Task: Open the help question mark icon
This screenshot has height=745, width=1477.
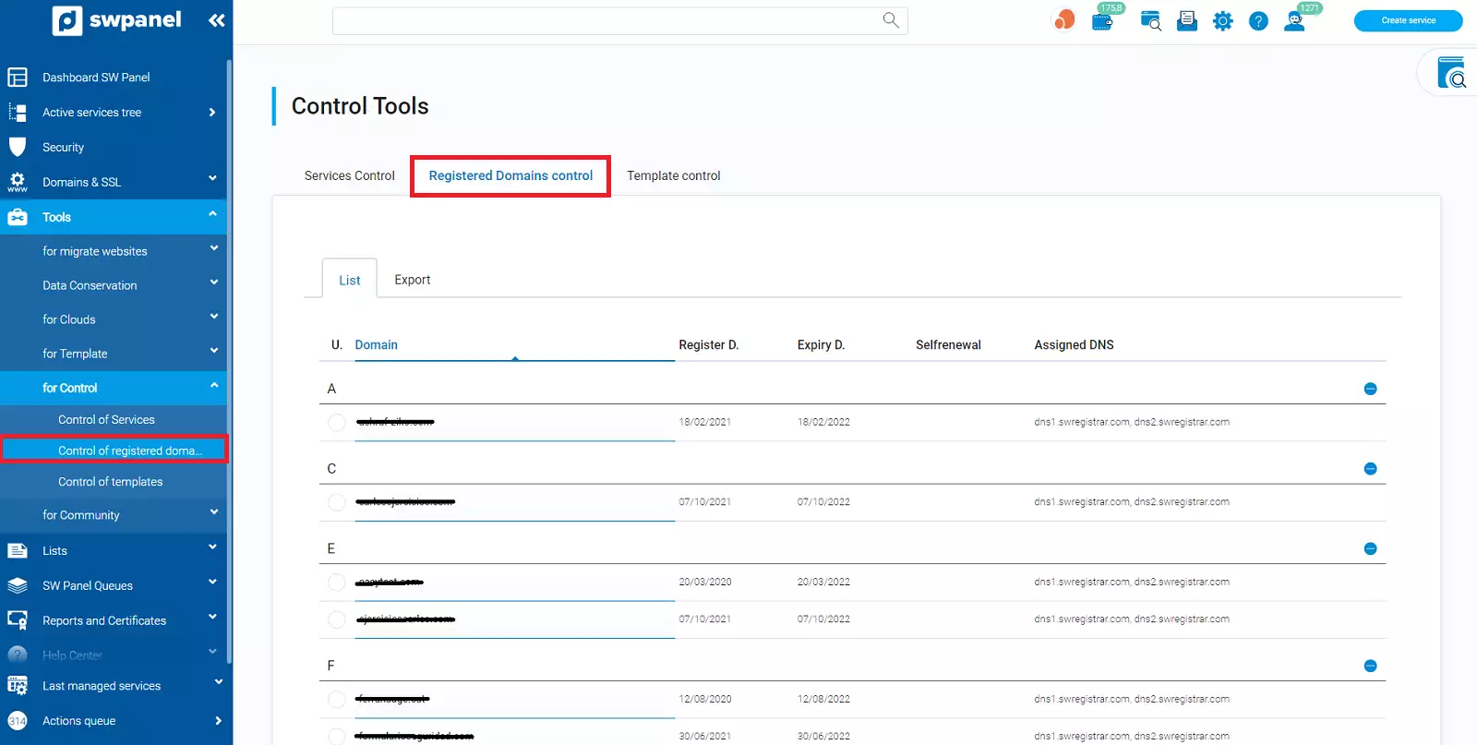Action: [1258, 21]
